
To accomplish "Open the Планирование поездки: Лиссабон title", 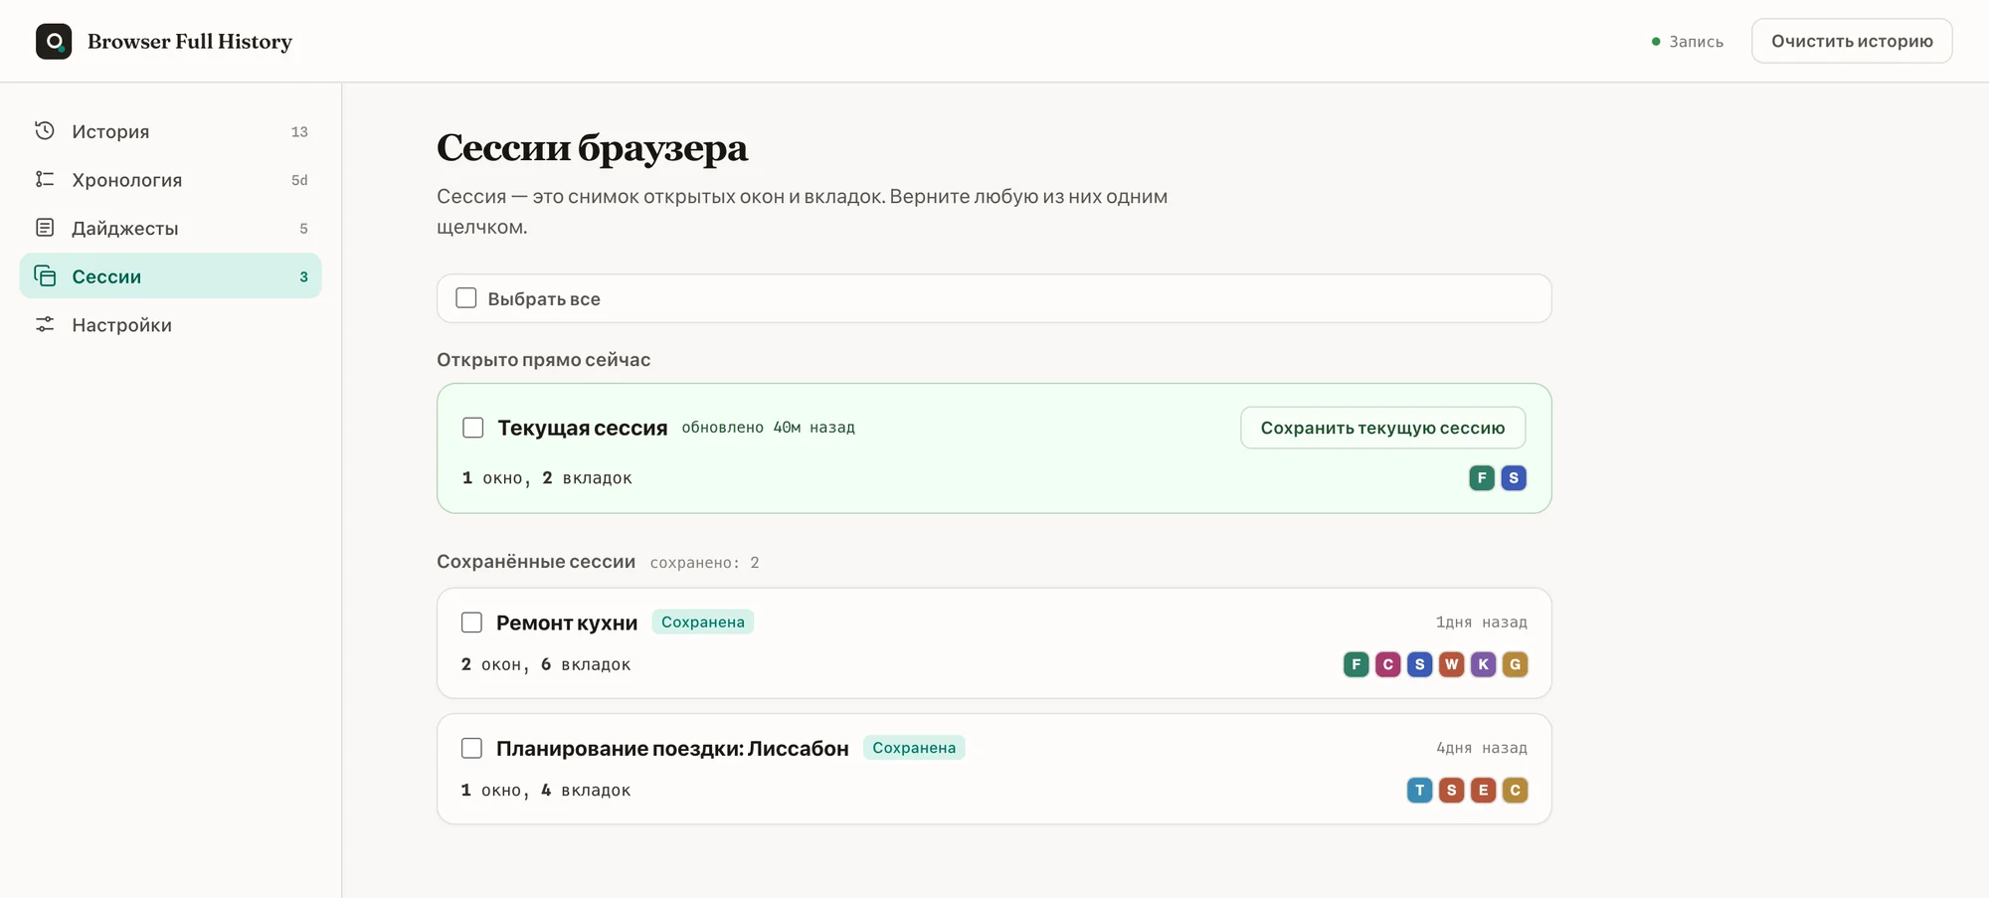I will [x=672, y=748].
